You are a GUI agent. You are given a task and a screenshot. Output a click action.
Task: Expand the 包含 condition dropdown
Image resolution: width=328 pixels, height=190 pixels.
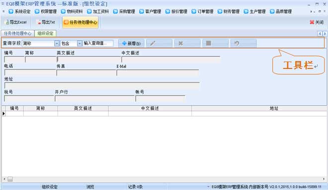80,44
